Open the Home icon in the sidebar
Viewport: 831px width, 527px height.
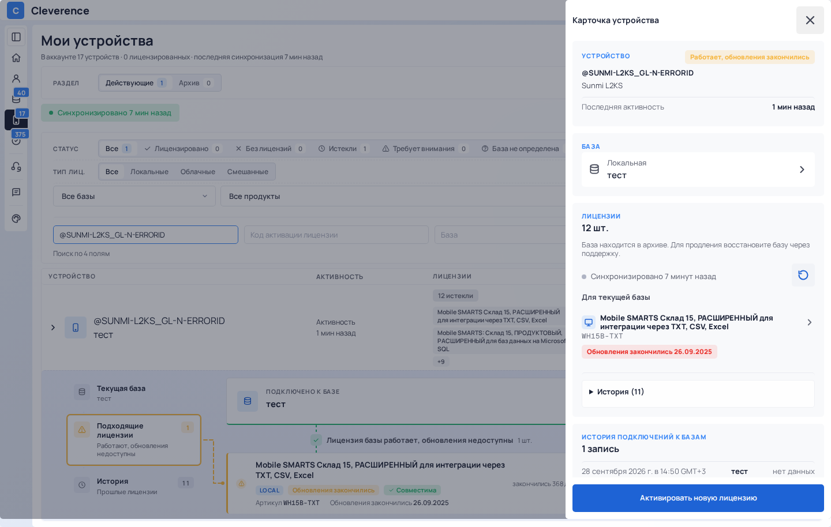click(x=16, y=58)
